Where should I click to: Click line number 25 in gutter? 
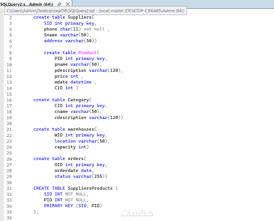click(x=9, y=153)
